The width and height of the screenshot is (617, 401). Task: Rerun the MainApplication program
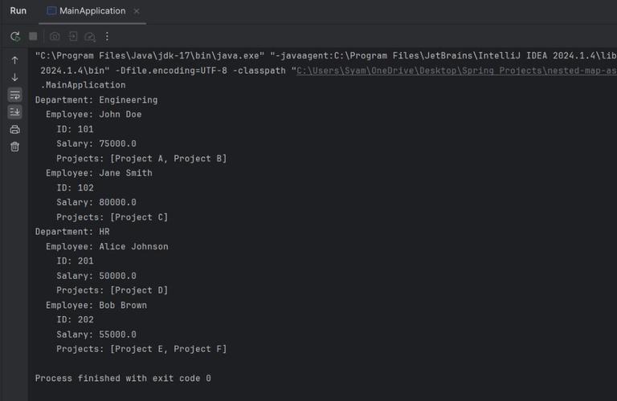14,36
